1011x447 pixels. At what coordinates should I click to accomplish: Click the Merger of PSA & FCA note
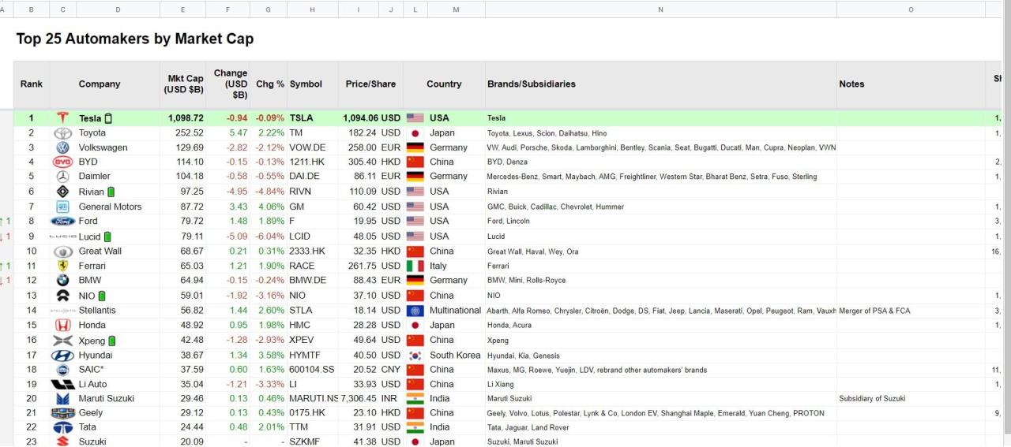pos(874,311)
